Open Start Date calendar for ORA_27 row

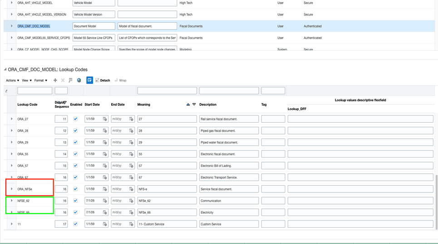[105, 119]
